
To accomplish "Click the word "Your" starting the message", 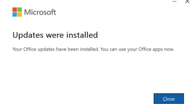I will (17, 49).
